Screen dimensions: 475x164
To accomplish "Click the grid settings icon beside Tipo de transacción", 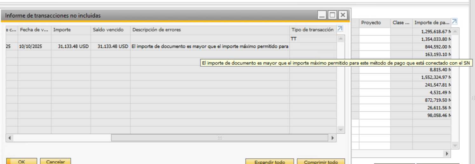I will tap(340, 29).
